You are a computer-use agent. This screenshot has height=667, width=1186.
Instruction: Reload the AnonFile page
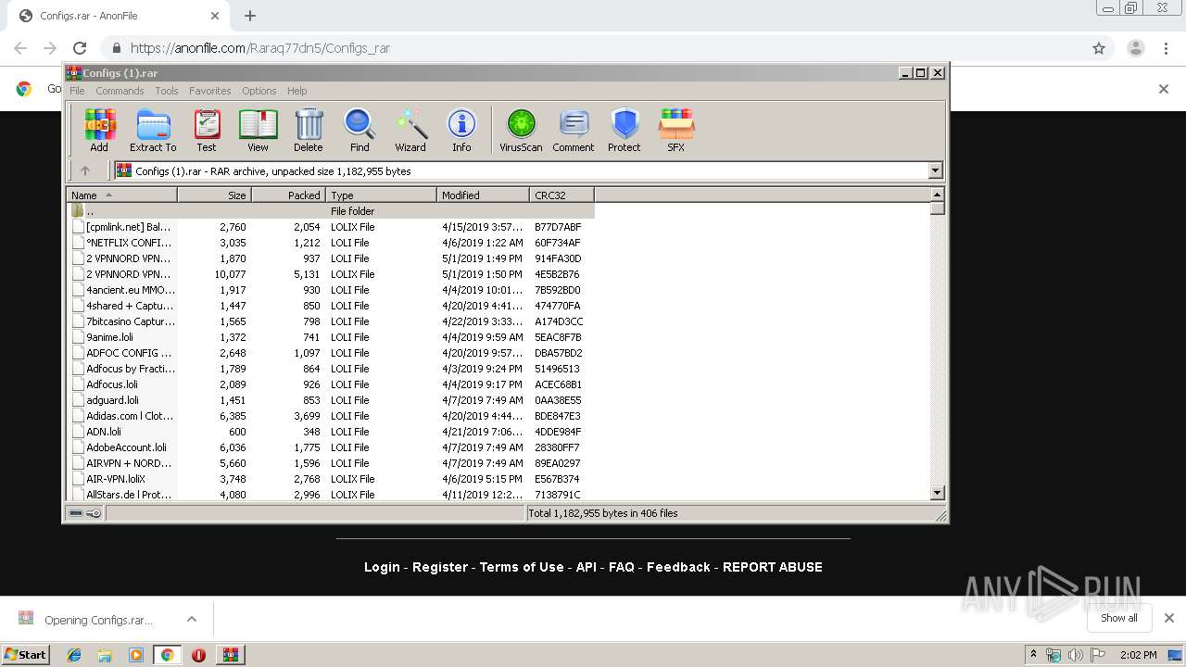point(80,48)
